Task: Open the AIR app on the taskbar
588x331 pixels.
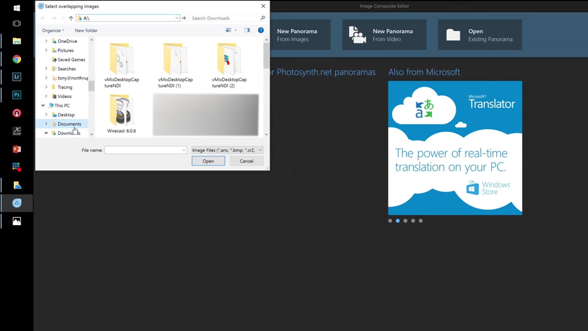Action: coord(17,131)
